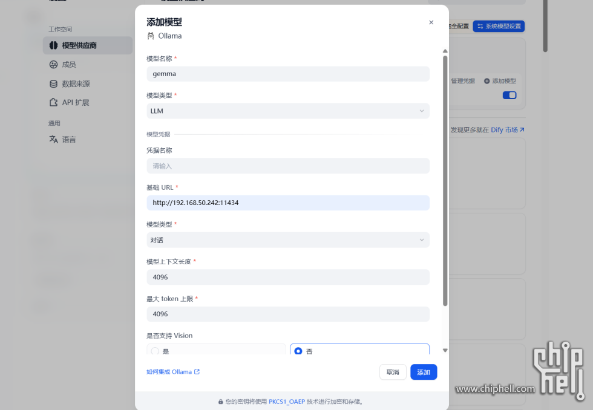Click the database icon next to 数据来源
The image size is (593, 410).
[x=53, y=83]
